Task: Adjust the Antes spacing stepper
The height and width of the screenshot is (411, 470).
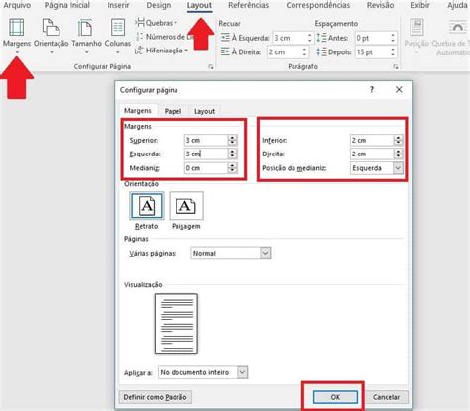Action: pyautogui.click(x=393, y=38)
